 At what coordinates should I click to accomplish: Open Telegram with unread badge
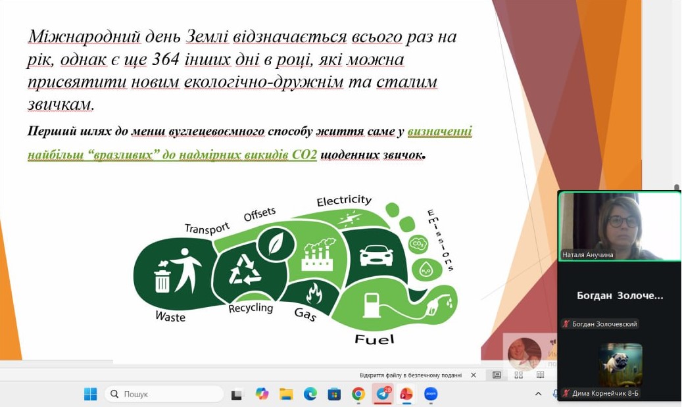point(382,394)
